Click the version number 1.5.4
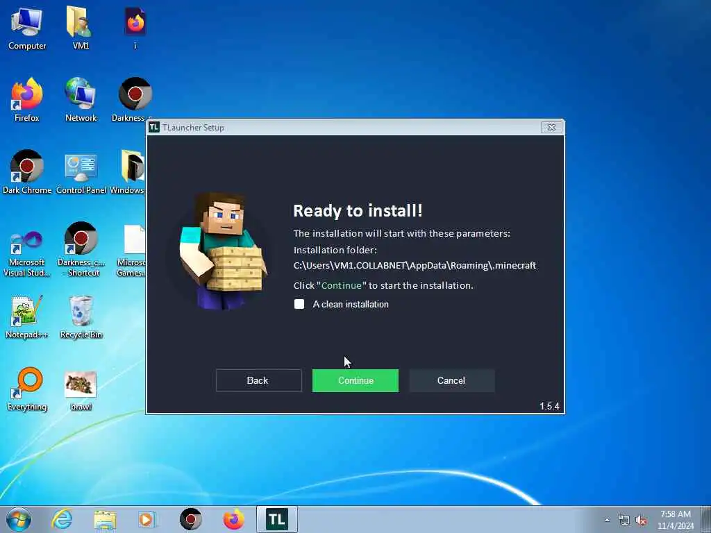Viewport: 711px width, 533px height. point(549,406)
